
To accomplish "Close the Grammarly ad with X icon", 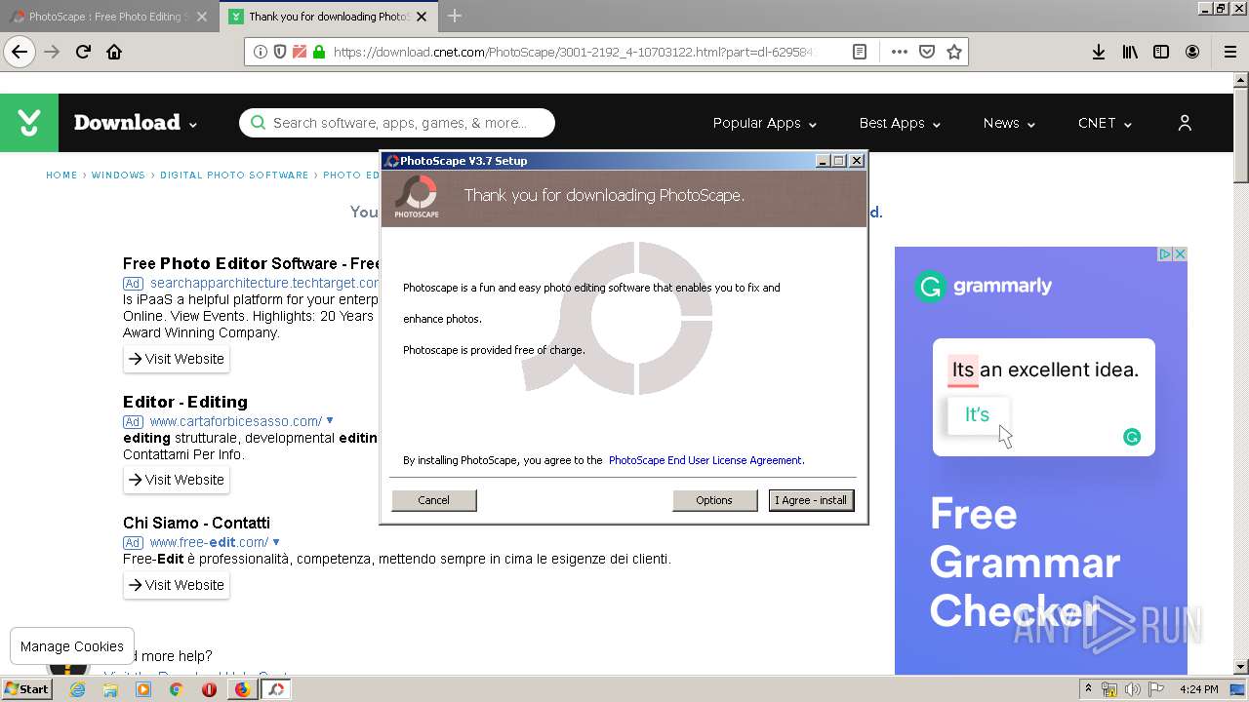I will click(1179, 253).
